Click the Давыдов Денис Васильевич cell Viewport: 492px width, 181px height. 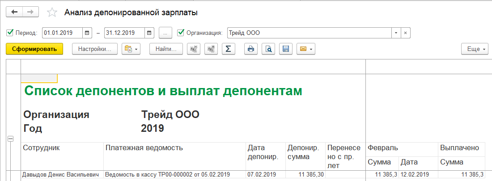pos(62,174)
